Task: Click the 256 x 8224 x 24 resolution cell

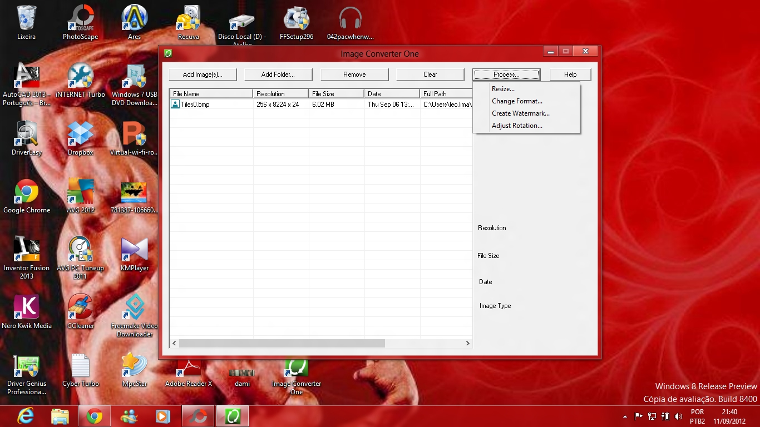Action: (278, 105)
